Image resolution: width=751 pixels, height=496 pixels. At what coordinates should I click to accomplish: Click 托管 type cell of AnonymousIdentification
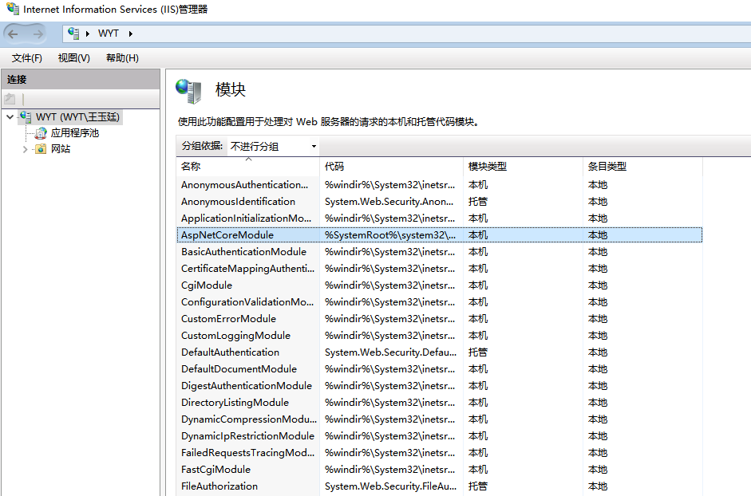point(477,202)
